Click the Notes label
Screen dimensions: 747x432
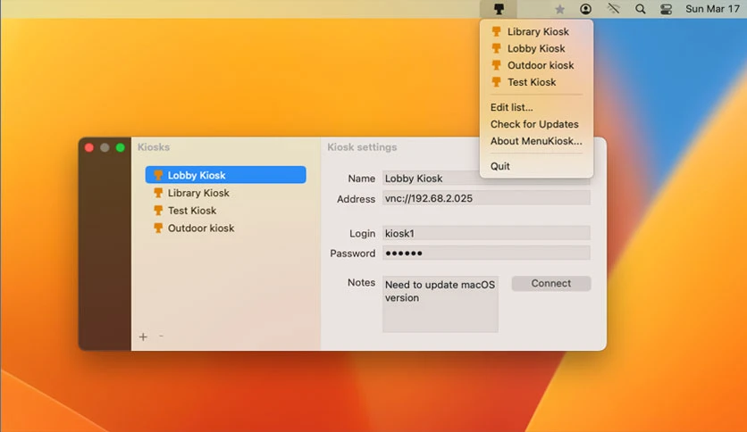tap(361, 283)
